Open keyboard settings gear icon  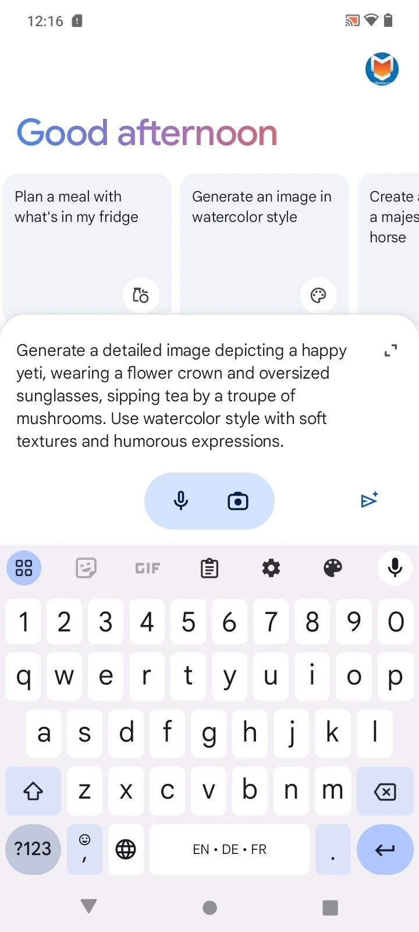pyautogui.click(x=271, y=568)
